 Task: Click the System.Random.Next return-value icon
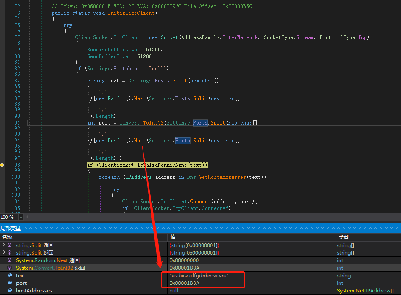tap(10, 260)
